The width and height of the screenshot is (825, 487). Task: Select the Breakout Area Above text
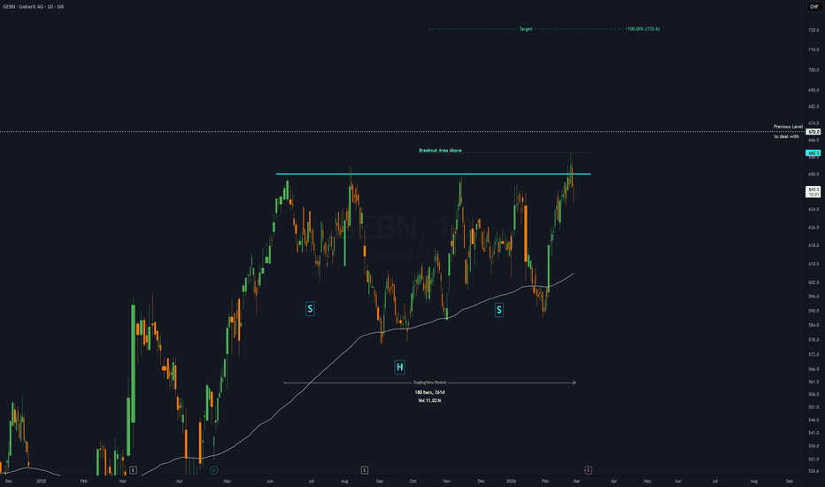tap(440, 151)
